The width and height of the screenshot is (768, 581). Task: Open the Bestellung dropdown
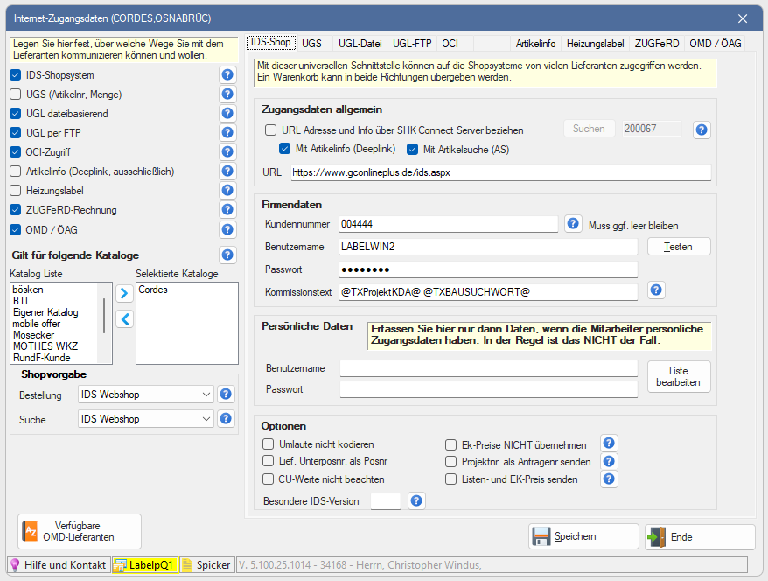coord(145,395)
